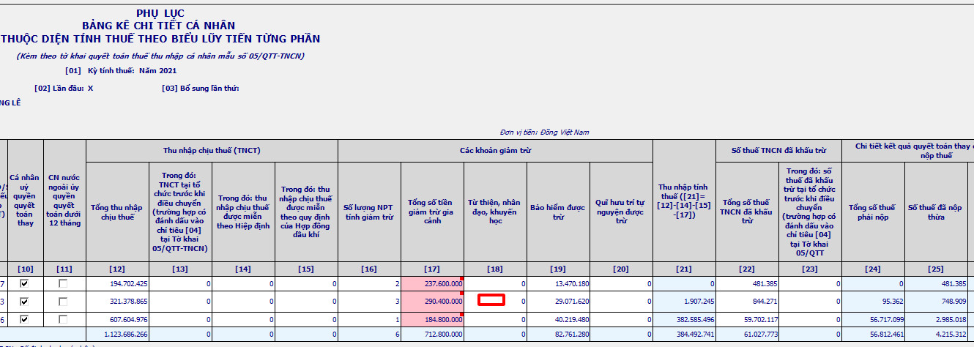Click the 'Bảo hiểm được trừ' column header

click(x=557, y=212)
